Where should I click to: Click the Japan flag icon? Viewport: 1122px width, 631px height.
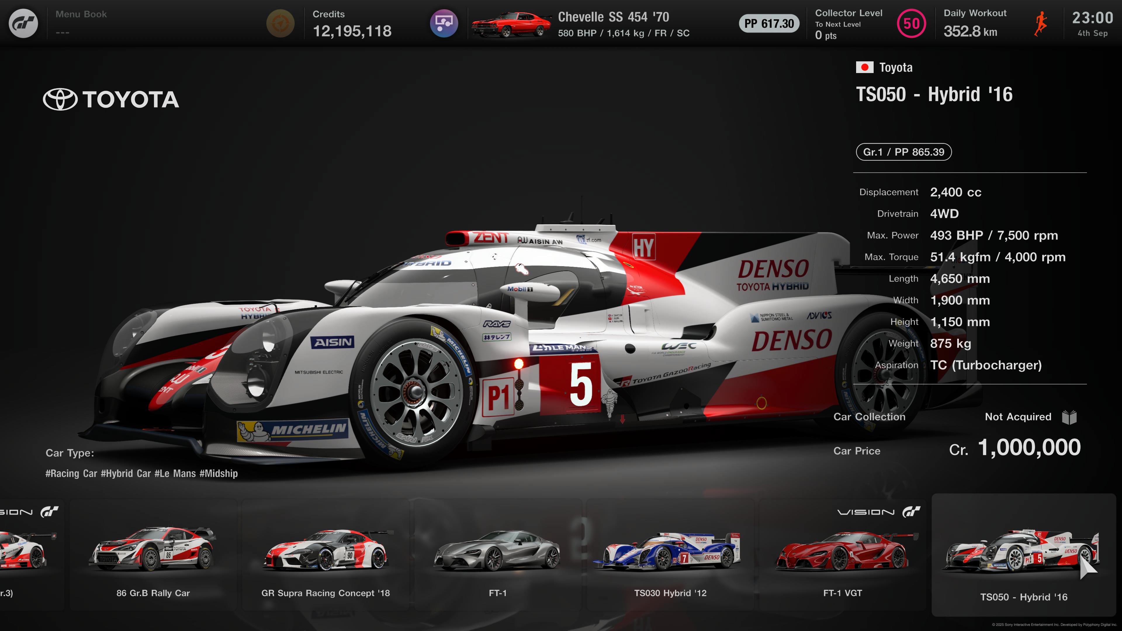click(x=865, y=67)
